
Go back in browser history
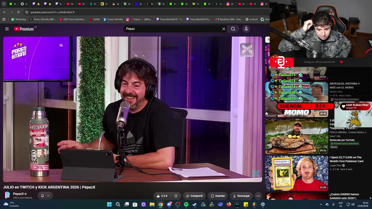pos(4,12)
